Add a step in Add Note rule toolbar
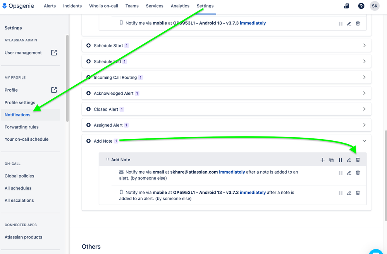This screenshot has height=254, width=387. point(322,160)
